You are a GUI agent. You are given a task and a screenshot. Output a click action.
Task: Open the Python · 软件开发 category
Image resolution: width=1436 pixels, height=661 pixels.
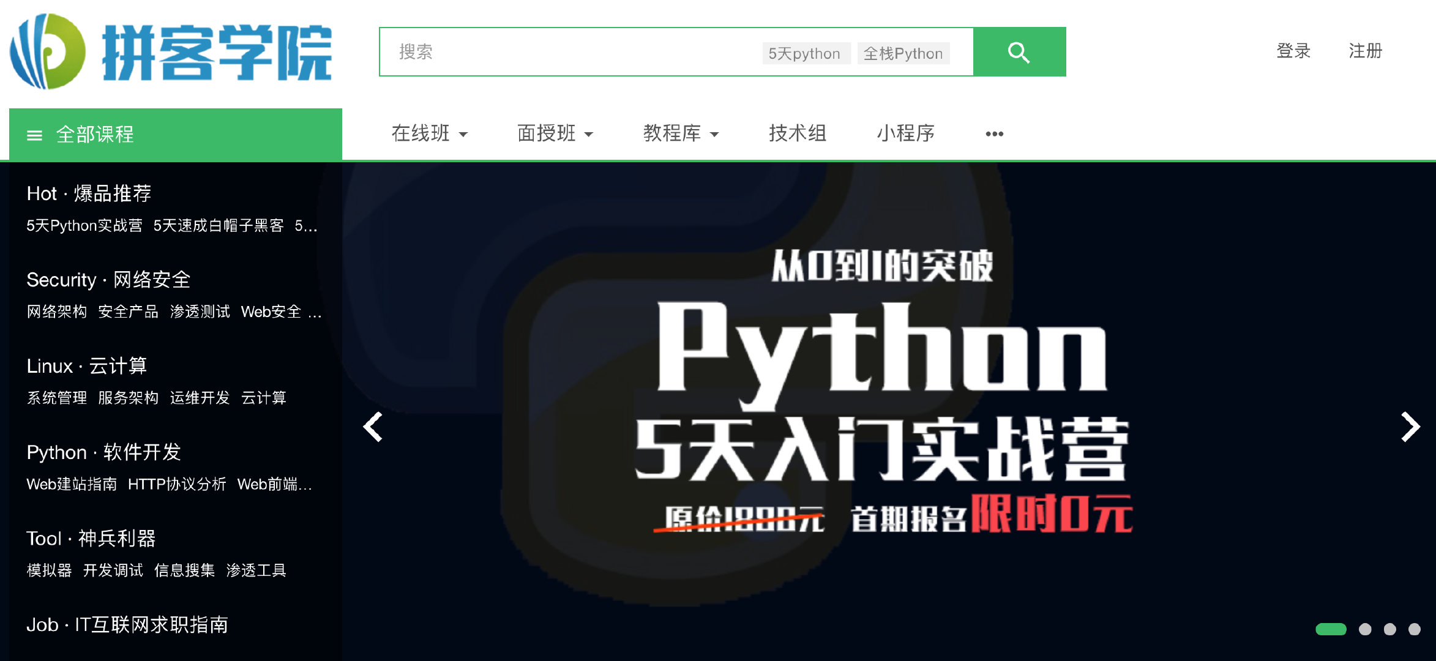click(103, 452)
